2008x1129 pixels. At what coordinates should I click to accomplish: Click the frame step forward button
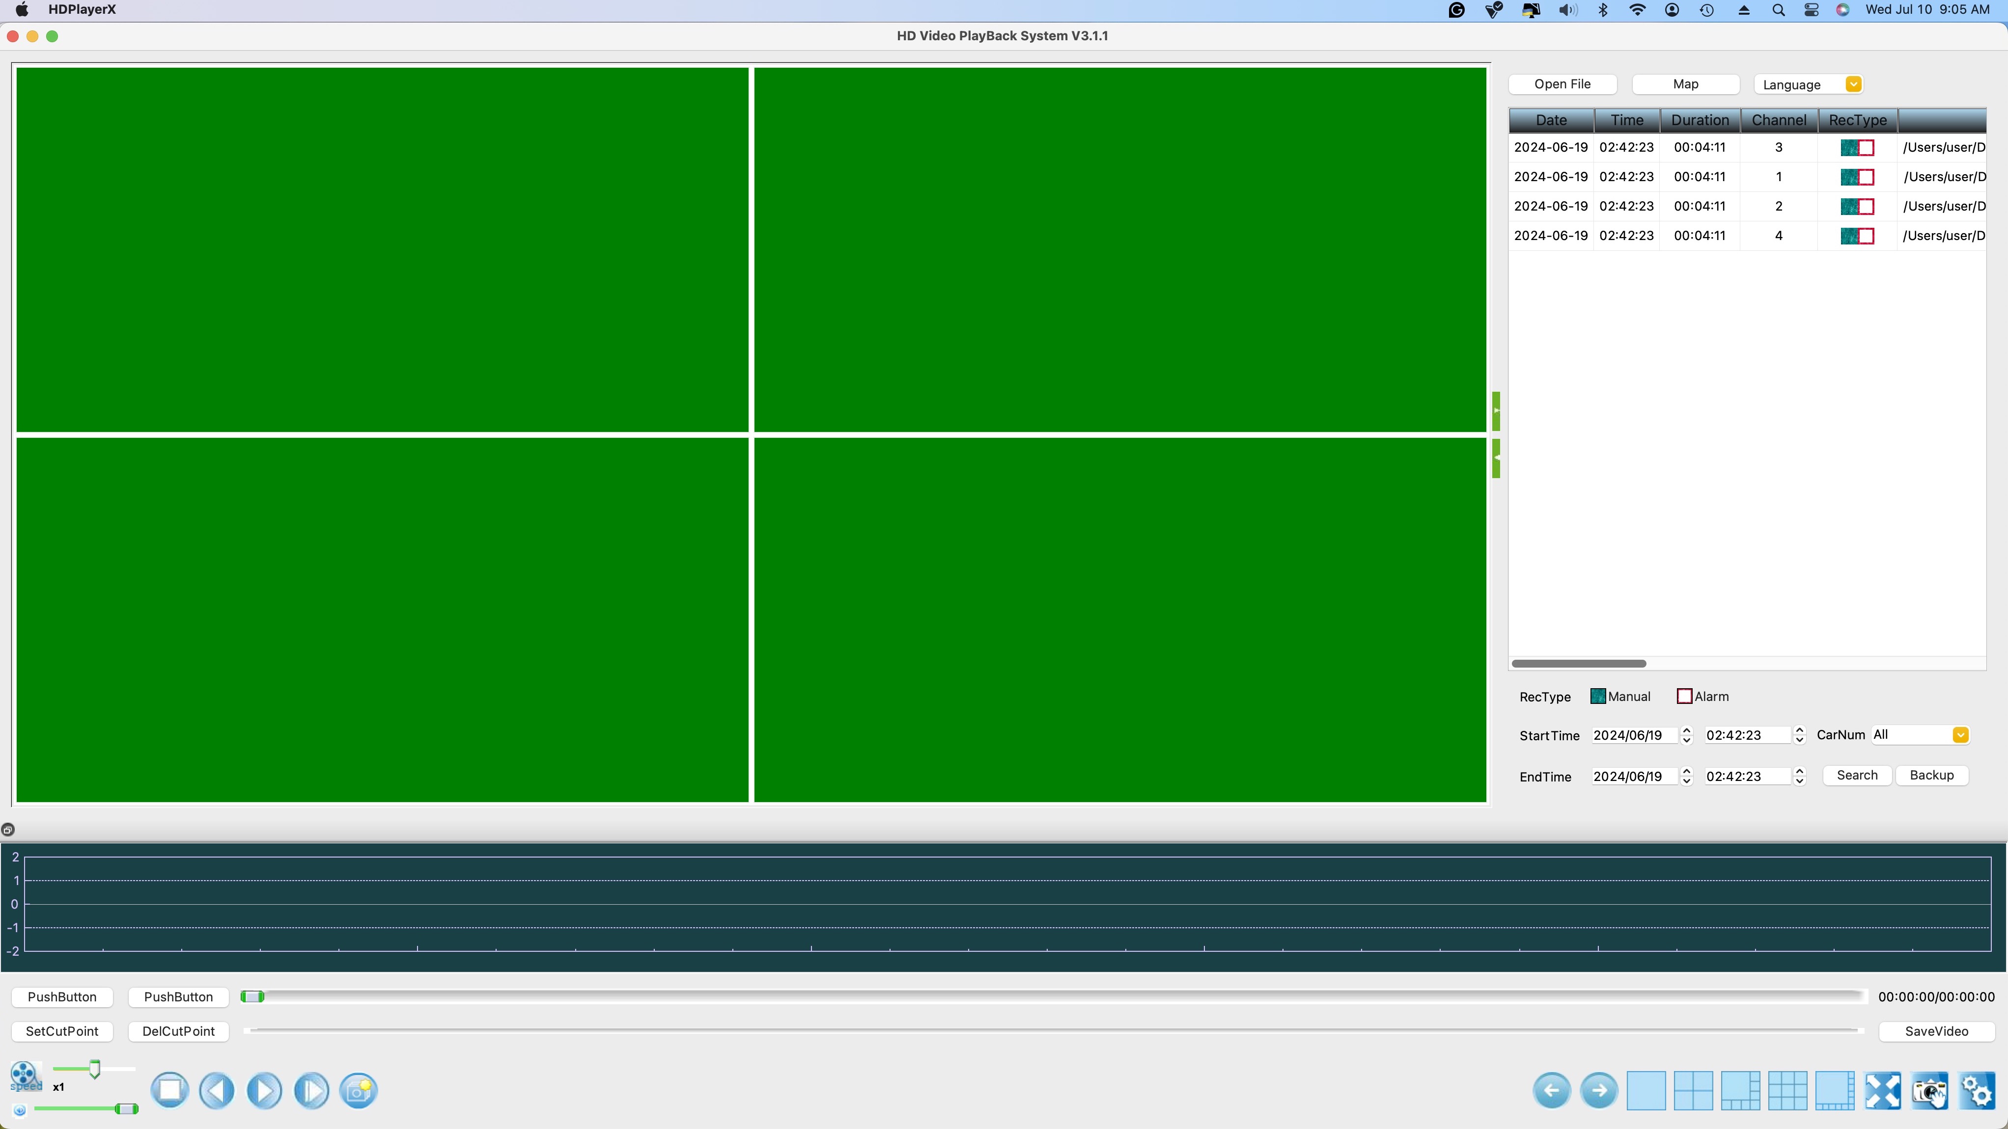(x=311, y=1090)
